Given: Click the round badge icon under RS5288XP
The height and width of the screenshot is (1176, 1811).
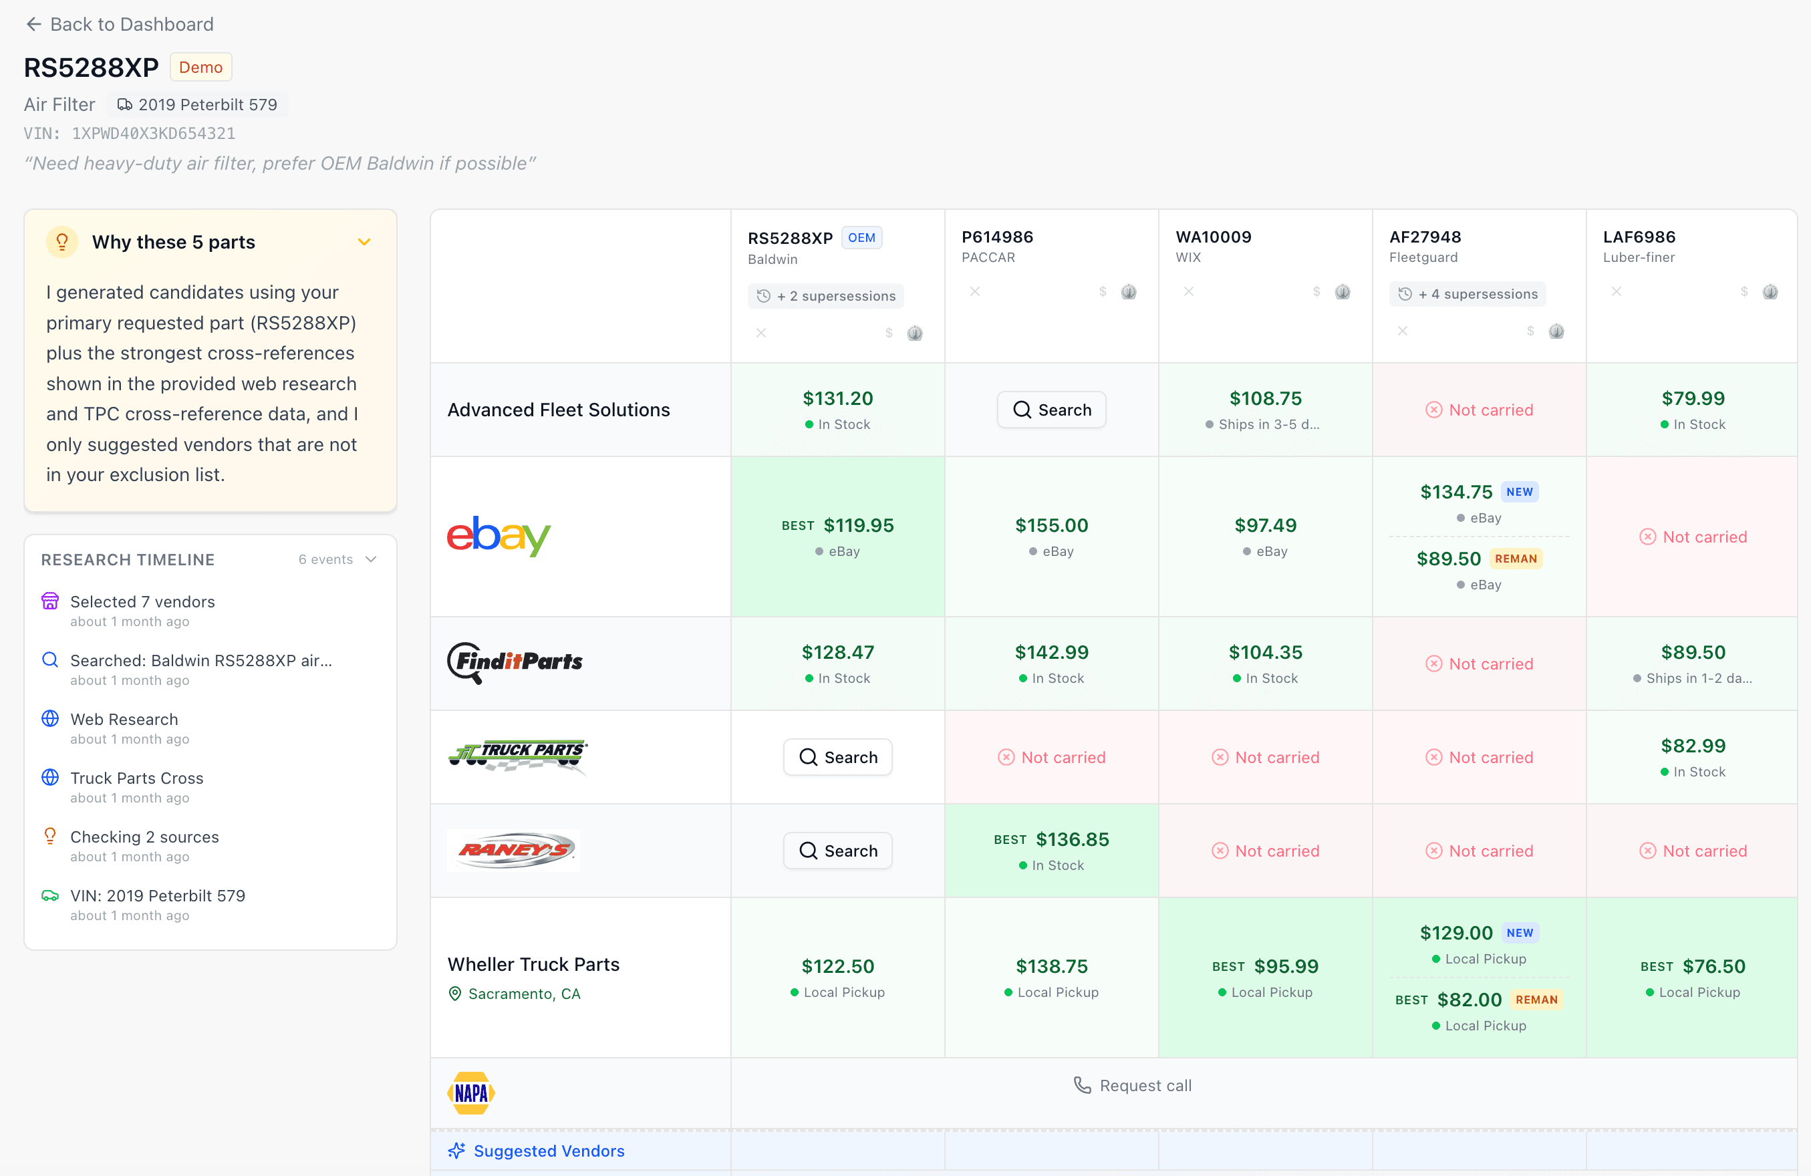Looking at the screenshot, I should point(915,333).
